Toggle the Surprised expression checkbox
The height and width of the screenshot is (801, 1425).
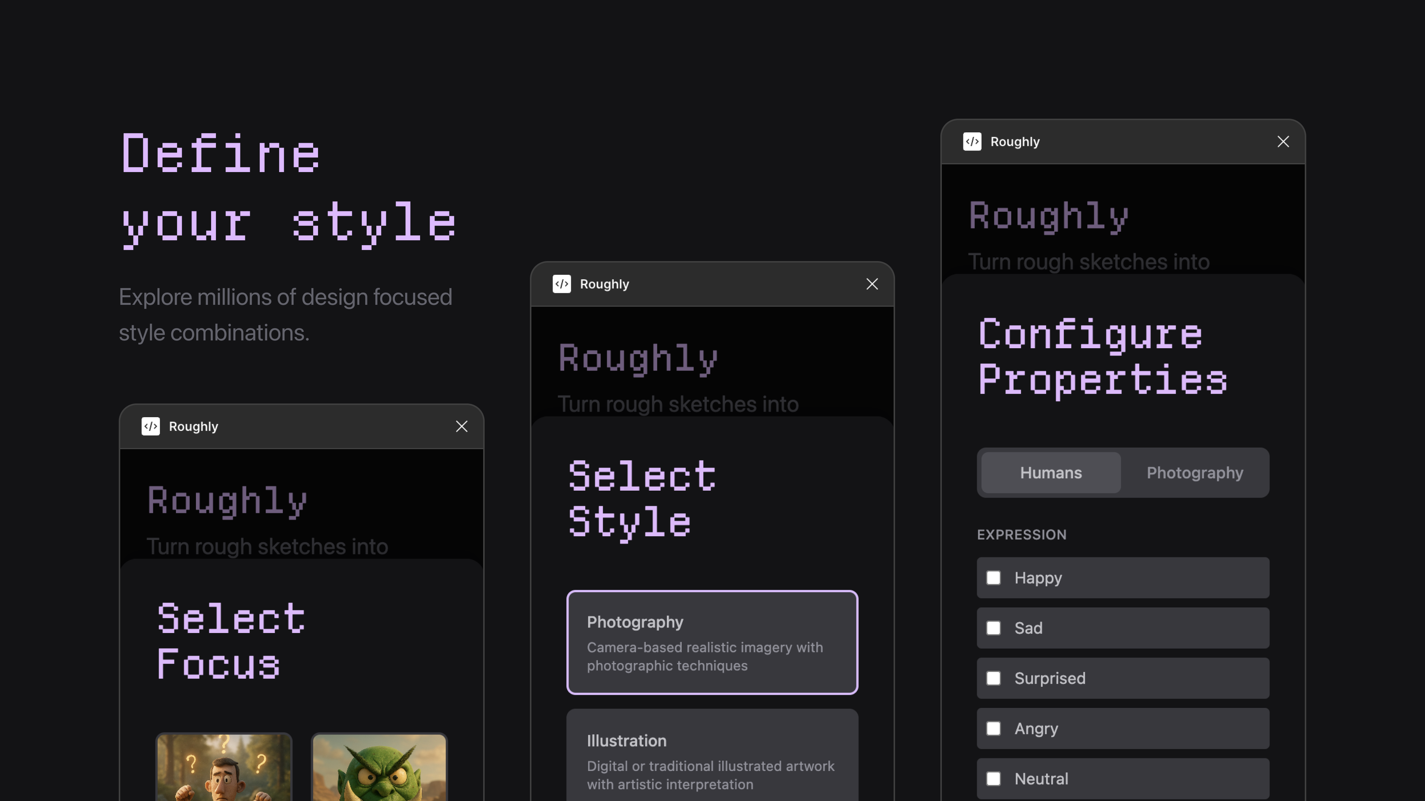(x=993, y=678)
